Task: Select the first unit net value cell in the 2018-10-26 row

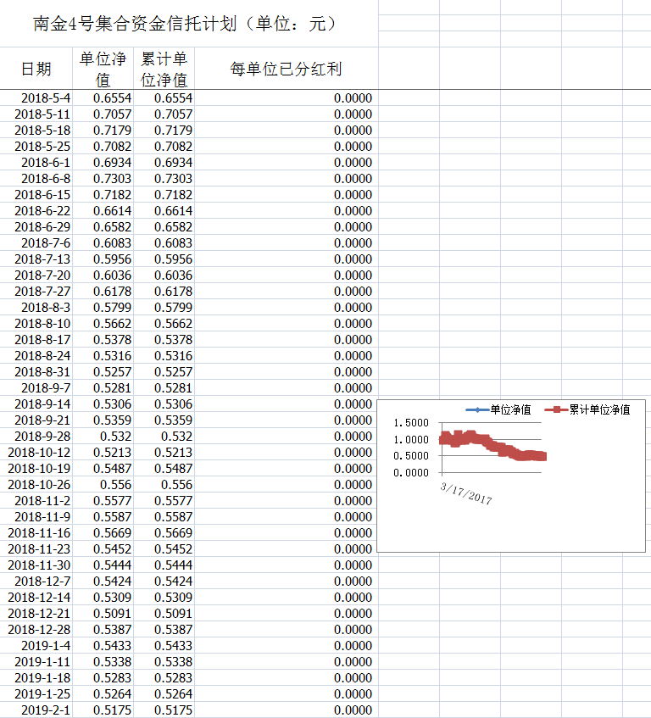Action: coord(103,485)
